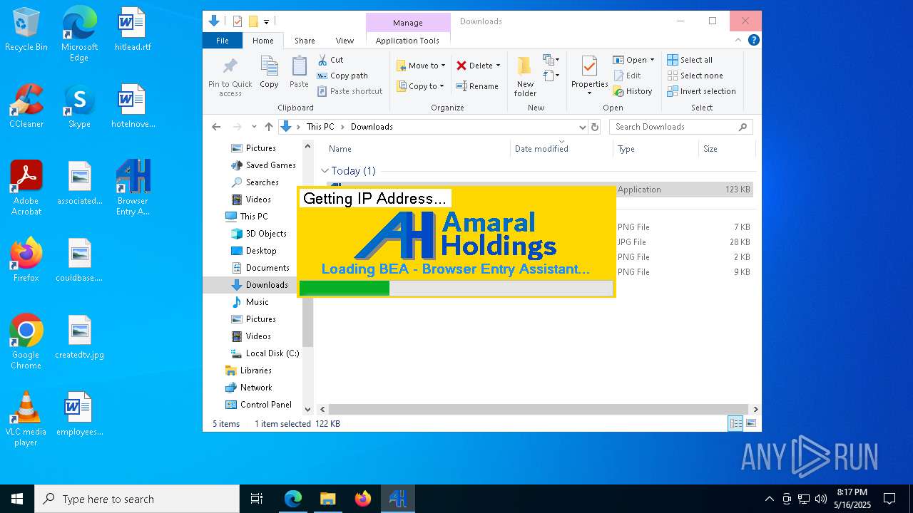Click Select all in ribbon
The image size is (913, 513).
click(x=690, y=60)
